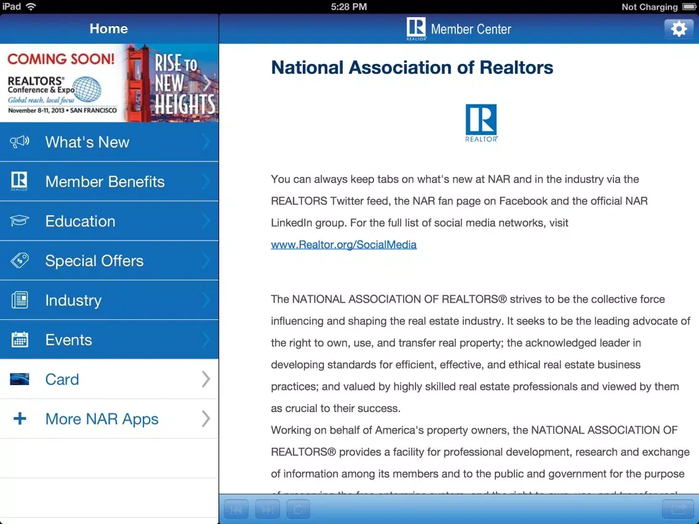Follow the www.Realtor.org/SocialMedia link
Image resolution: width=699 pixels, height=524 pixels.
click(344, 245)
